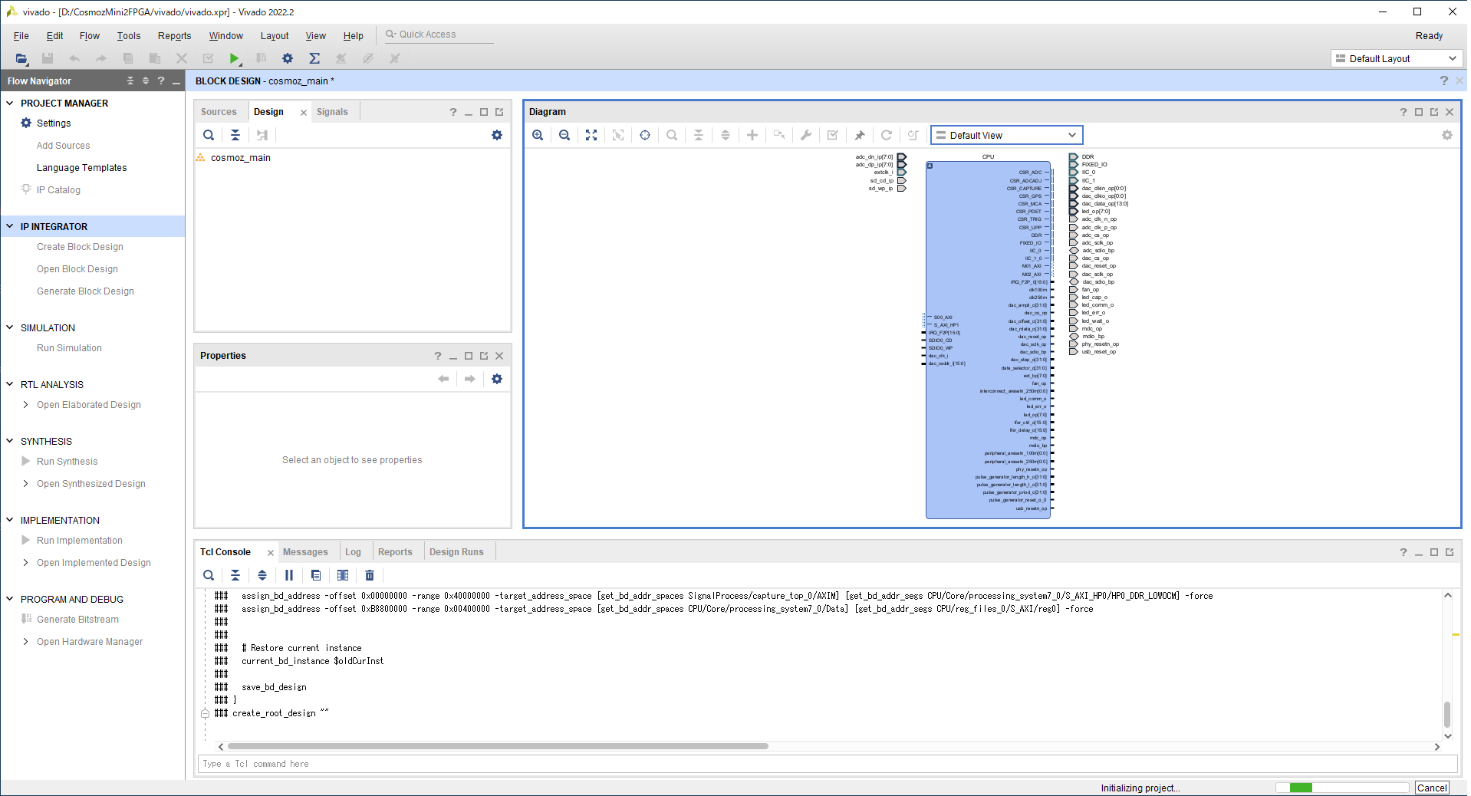This screenshot has height=796, width=1471.
Task: Collapse the IP INTEGRATOR section
Action: click(x=10, y=226)
